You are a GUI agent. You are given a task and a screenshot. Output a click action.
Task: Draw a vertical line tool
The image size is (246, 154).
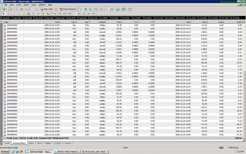[14, 14]
